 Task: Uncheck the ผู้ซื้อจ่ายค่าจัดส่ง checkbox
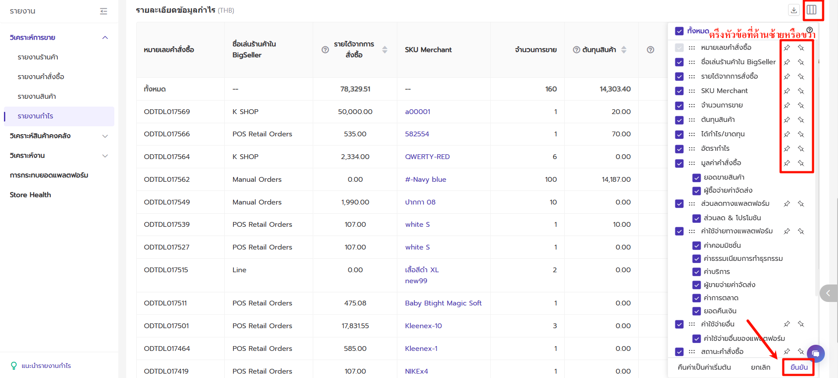coord(697,191)
